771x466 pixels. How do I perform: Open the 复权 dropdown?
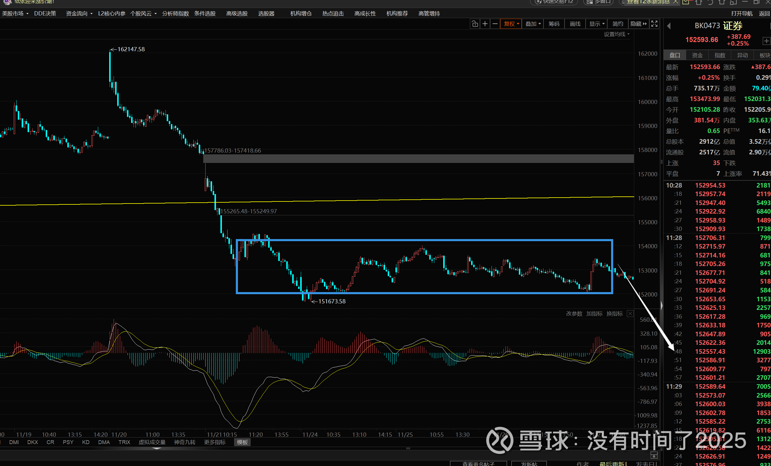coord(511,24)
